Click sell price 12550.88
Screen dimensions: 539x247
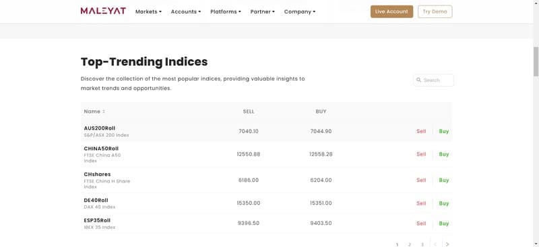tap(249, 154)
